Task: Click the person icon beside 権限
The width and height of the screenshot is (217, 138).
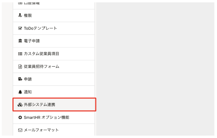Action: (x=20, y=15)
